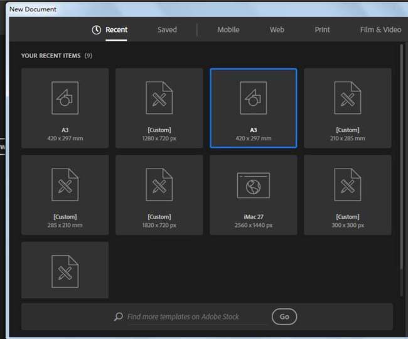Switch to the Recent tab

click(116, 29)
